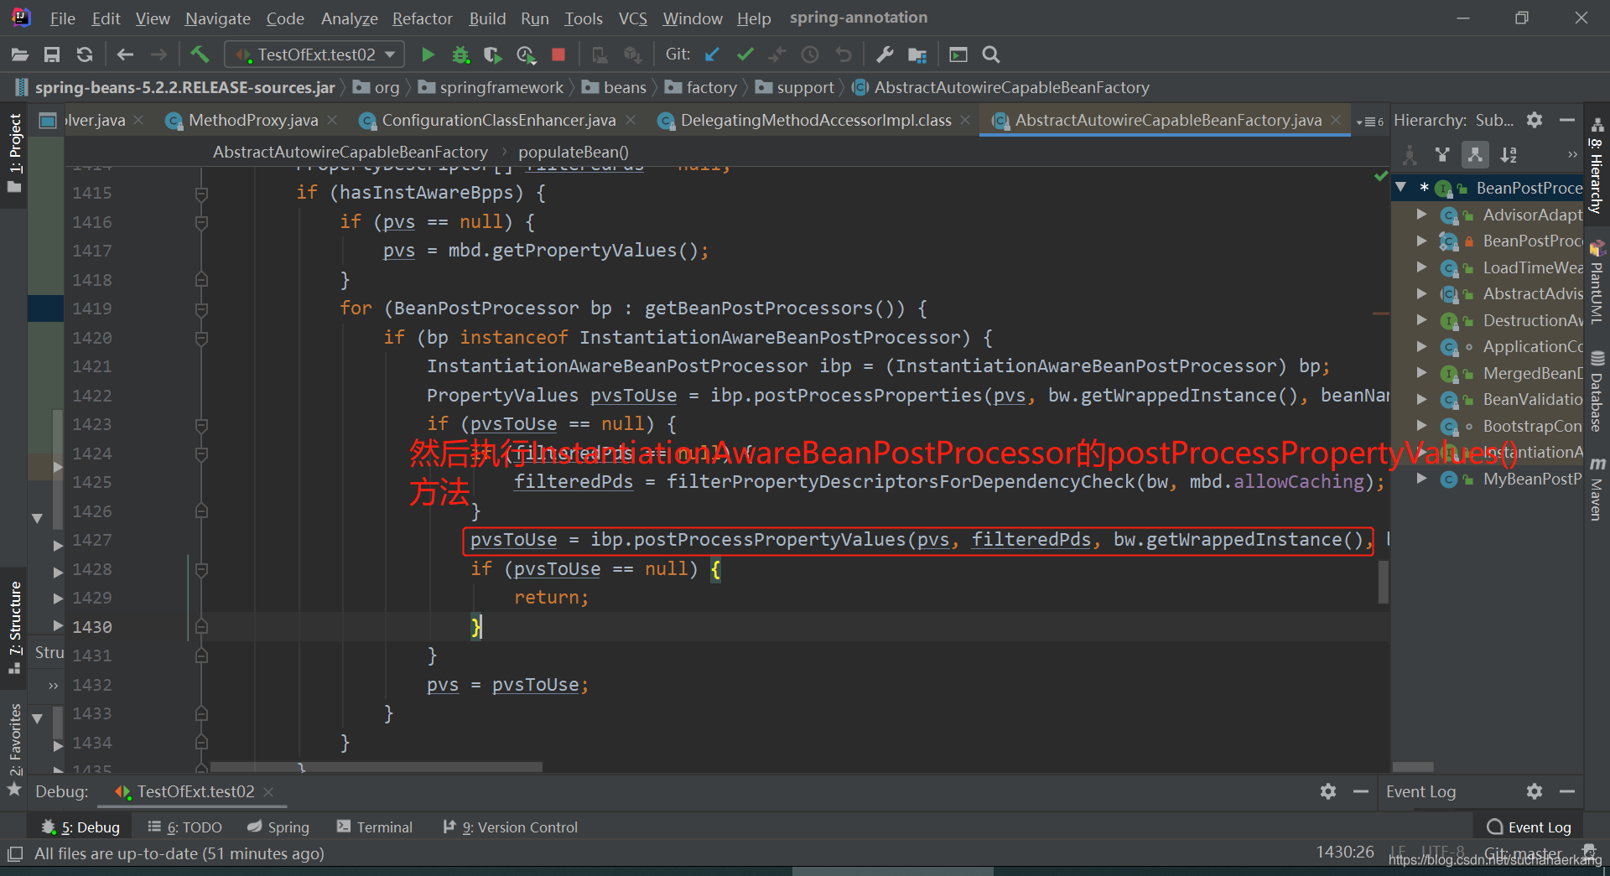The height and width of the screenshot is (876, 1610).
Task: Click the populateBean() breadcrumb
Action: pyautogui.click(x=574, y=152)
